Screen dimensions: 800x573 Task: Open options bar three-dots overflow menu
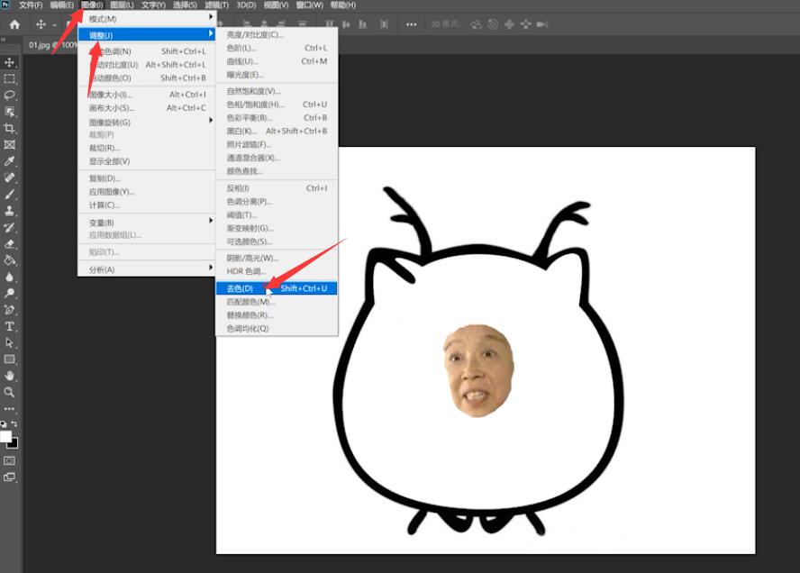[x=411, y=24]
